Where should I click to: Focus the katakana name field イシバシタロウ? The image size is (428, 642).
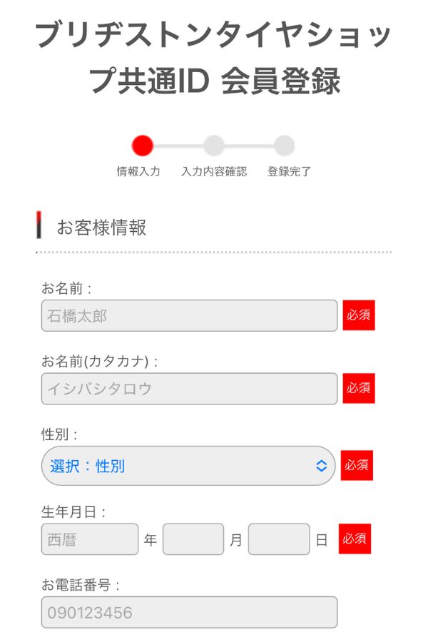click(189, 388)
